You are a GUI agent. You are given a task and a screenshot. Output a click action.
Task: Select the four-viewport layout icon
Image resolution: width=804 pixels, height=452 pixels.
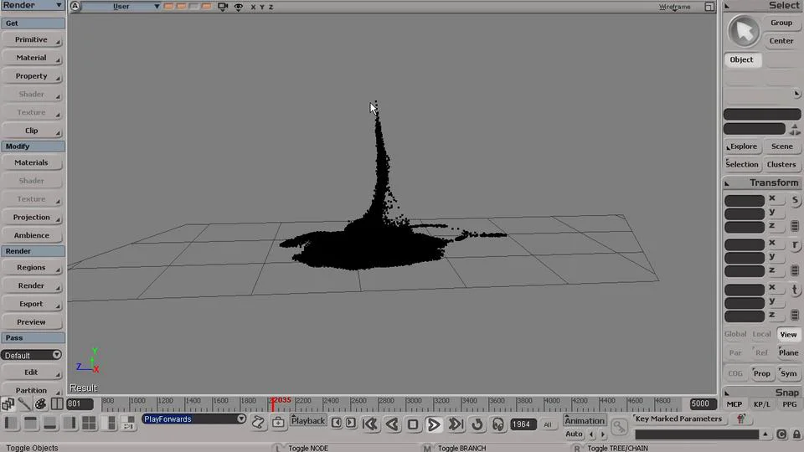90,423
